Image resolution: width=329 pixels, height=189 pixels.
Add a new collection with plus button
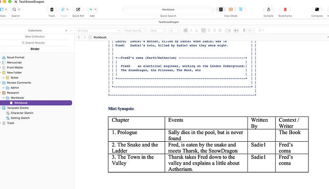pyautogui.click(x=66, y=31)
